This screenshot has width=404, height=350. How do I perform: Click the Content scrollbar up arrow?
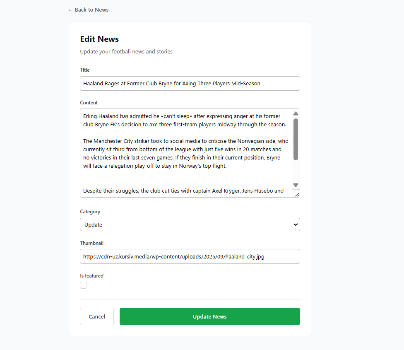[296, 113]
